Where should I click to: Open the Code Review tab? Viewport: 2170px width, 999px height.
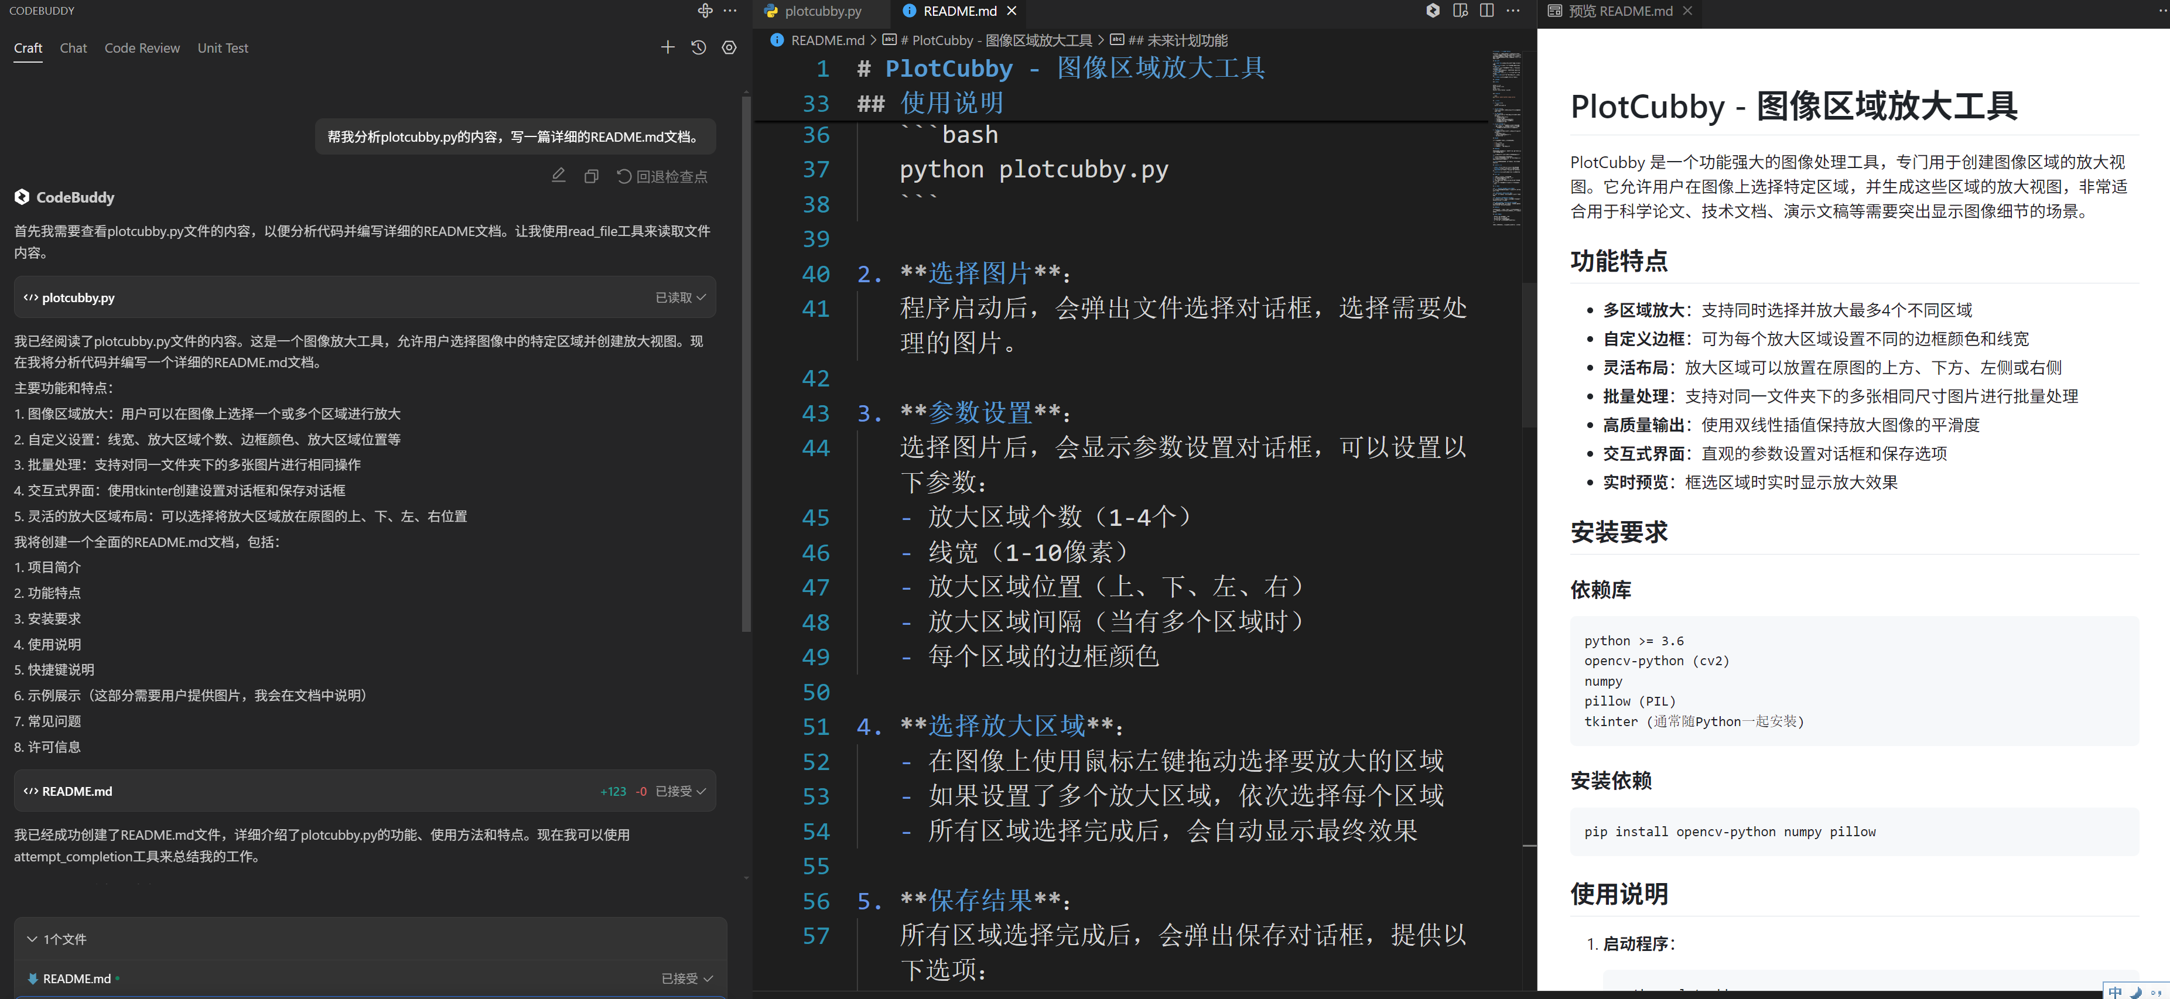point(142,48)
